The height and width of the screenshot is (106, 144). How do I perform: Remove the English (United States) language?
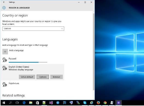click(57, 77)
